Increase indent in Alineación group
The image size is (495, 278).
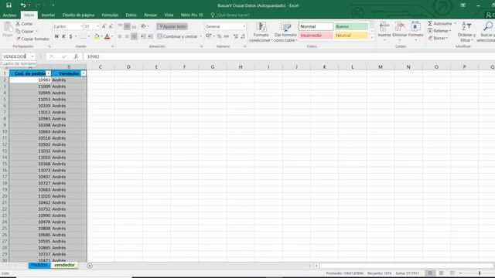coord(150,36)
